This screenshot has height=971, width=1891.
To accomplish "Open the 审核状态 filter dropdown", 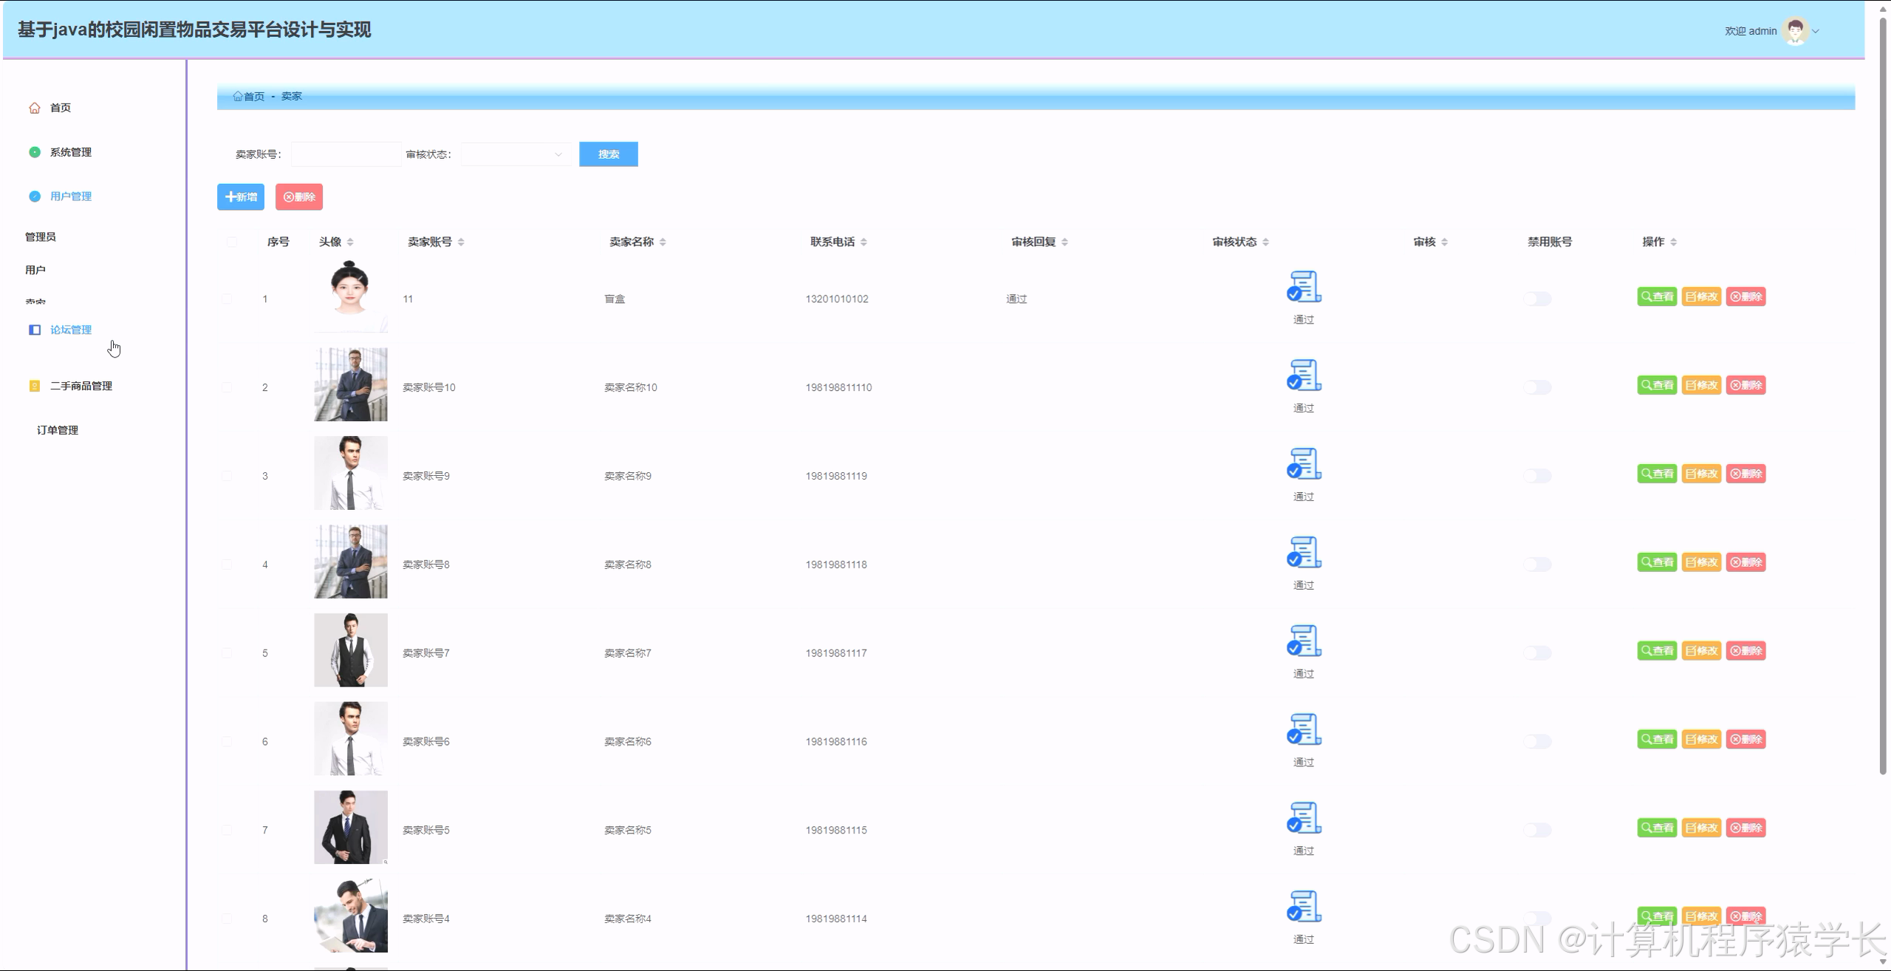I will tap(516, 154).
